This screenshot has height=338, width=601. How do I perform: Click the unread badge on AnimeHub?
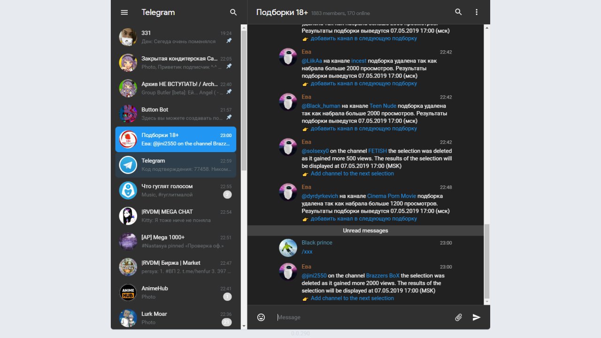227,297
